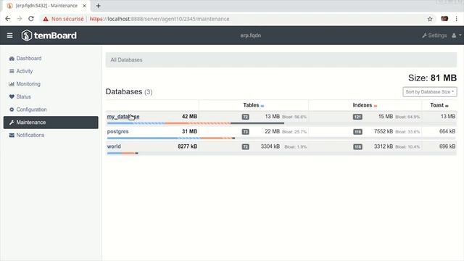
Task: Open Settings in the top bar
Action: [434, 36]
